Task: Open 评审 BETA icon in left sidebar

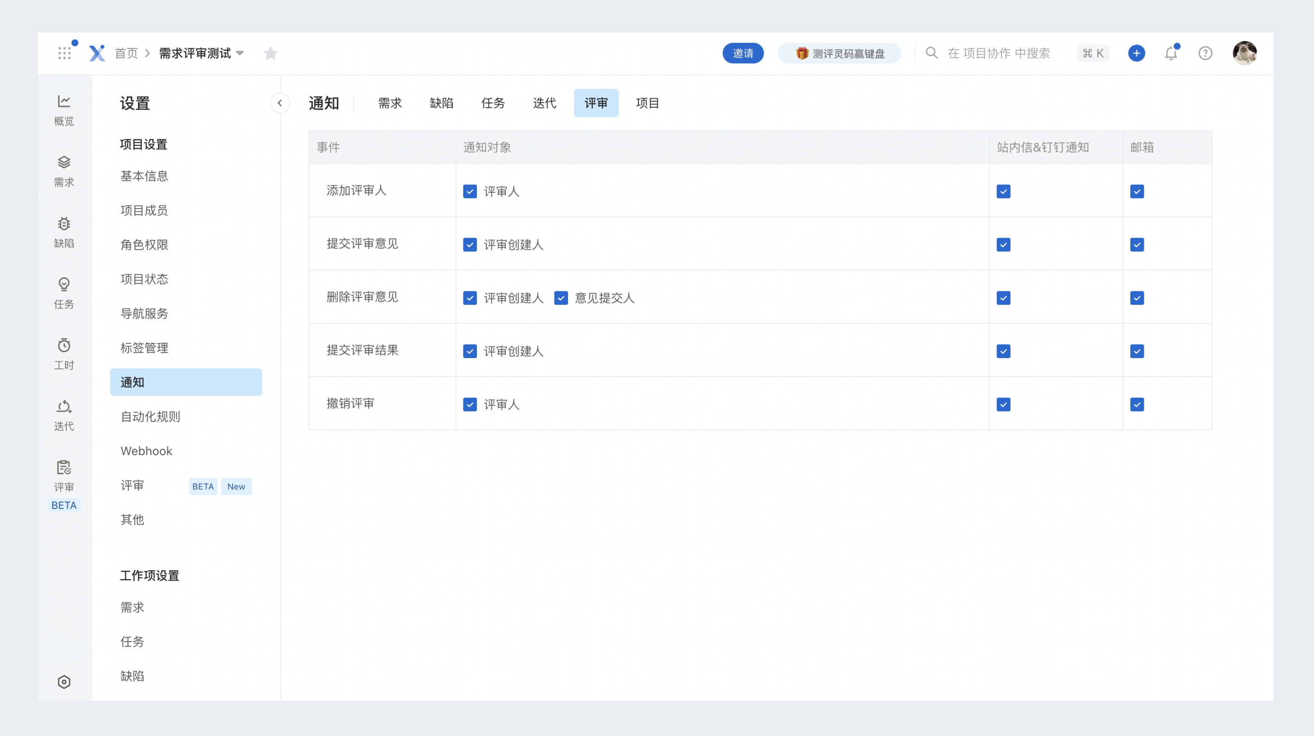Action: 64,485
